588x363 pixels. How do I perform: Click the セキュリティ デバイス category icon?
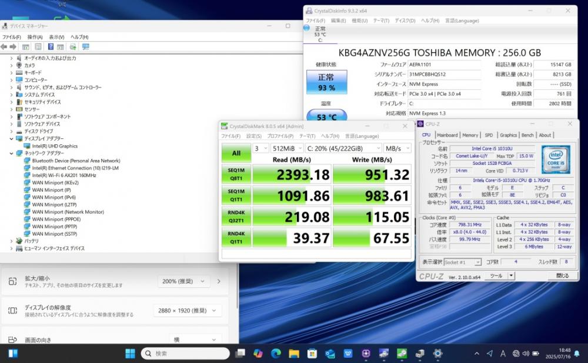point(19,102)
